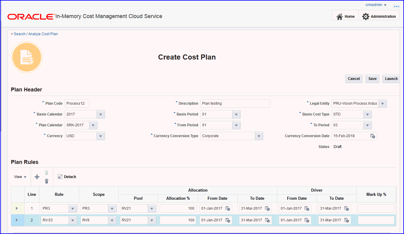Expand the Currency dropdown
This screenshot has width=404, height=234.
[101, 136]
